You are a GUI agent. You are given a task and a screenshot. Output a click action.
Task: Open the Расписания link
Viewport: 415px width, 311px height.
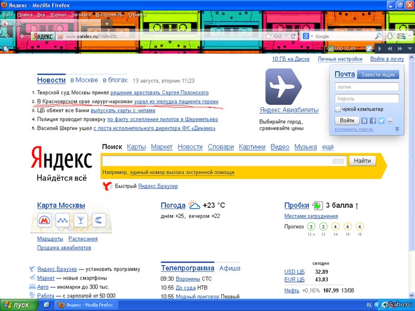tap(83, 239)
